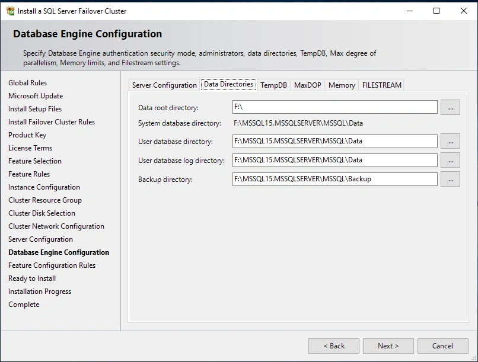Click the SQL Server setup title bar icon
Viewport: 478px width, 362px height.
point(10,11)
